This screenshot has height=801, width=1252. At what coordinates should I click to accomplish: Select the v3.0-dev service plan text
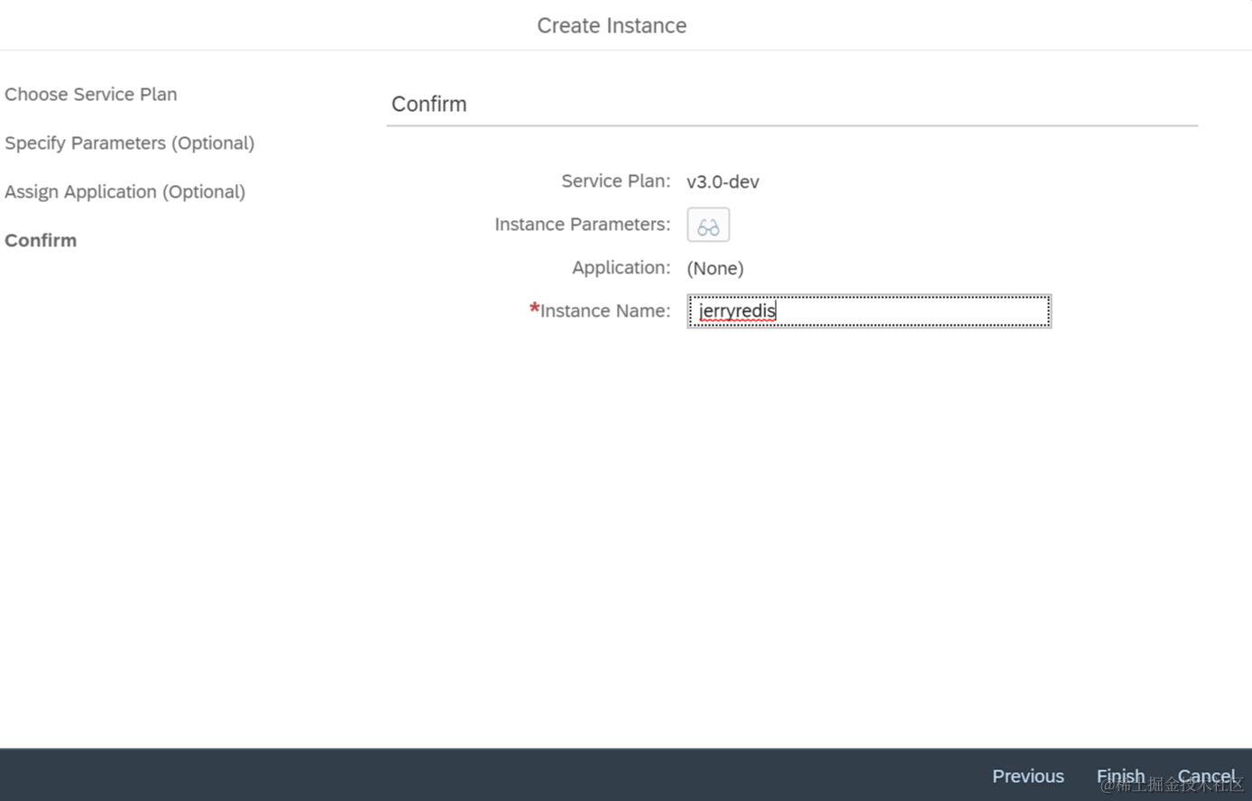(x=723, y=181)
